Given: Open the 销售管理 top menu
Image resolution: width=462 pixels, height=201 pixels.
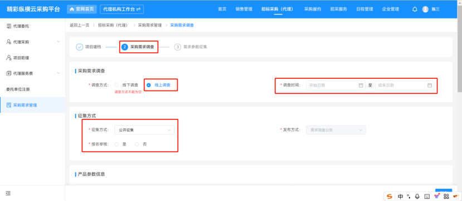Looking at the screenshot, I should tap(244, 9).
